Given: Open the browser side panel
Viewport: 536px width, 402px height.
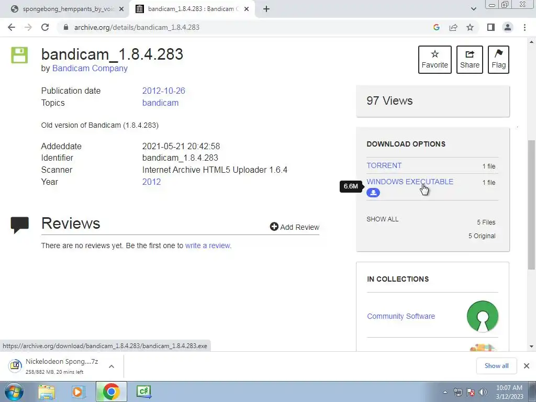Looking at the screenshot, I should 491,27.
